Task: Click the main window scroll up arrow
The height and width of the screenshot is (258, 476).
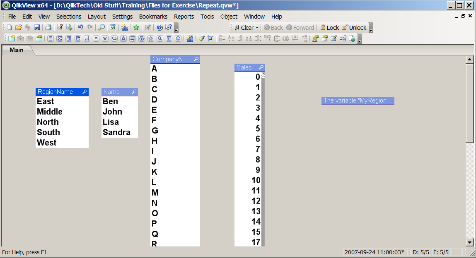Action: 470,60
